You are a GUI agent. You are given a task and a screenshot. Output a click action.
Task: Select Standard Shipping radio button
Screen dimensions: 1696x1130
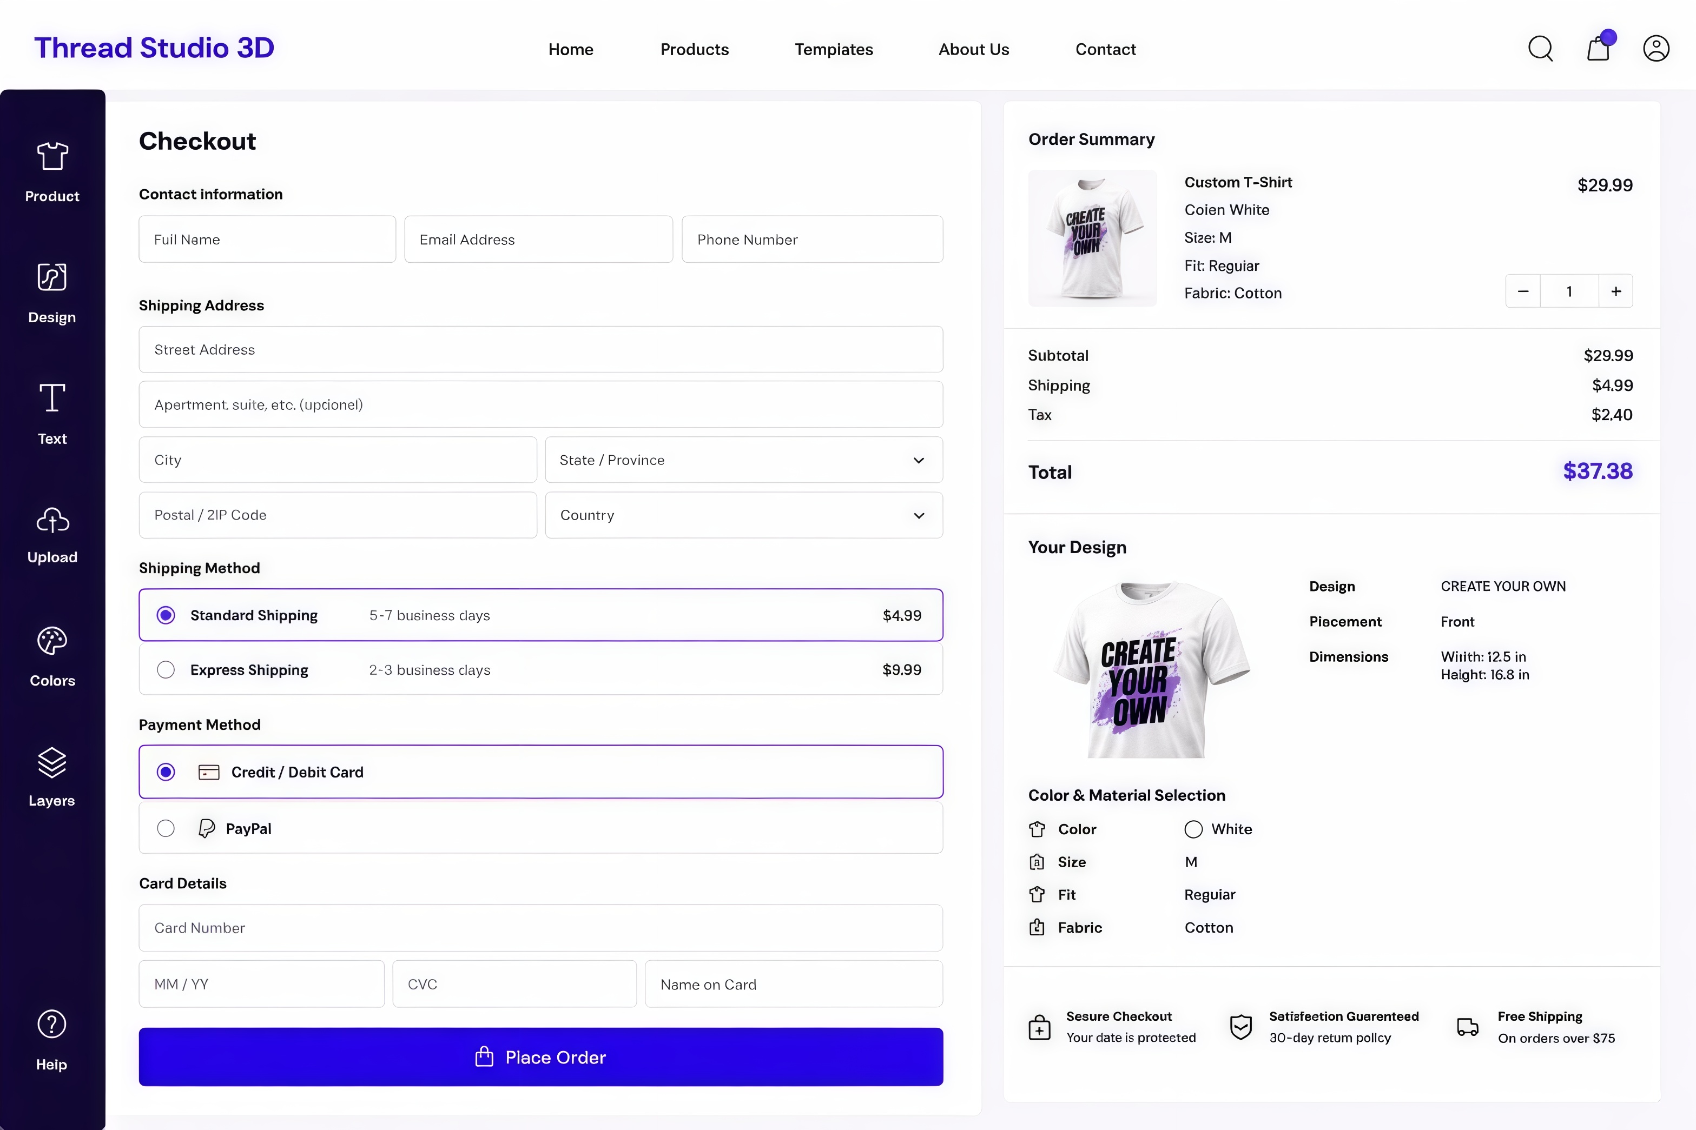pos(166,615)
